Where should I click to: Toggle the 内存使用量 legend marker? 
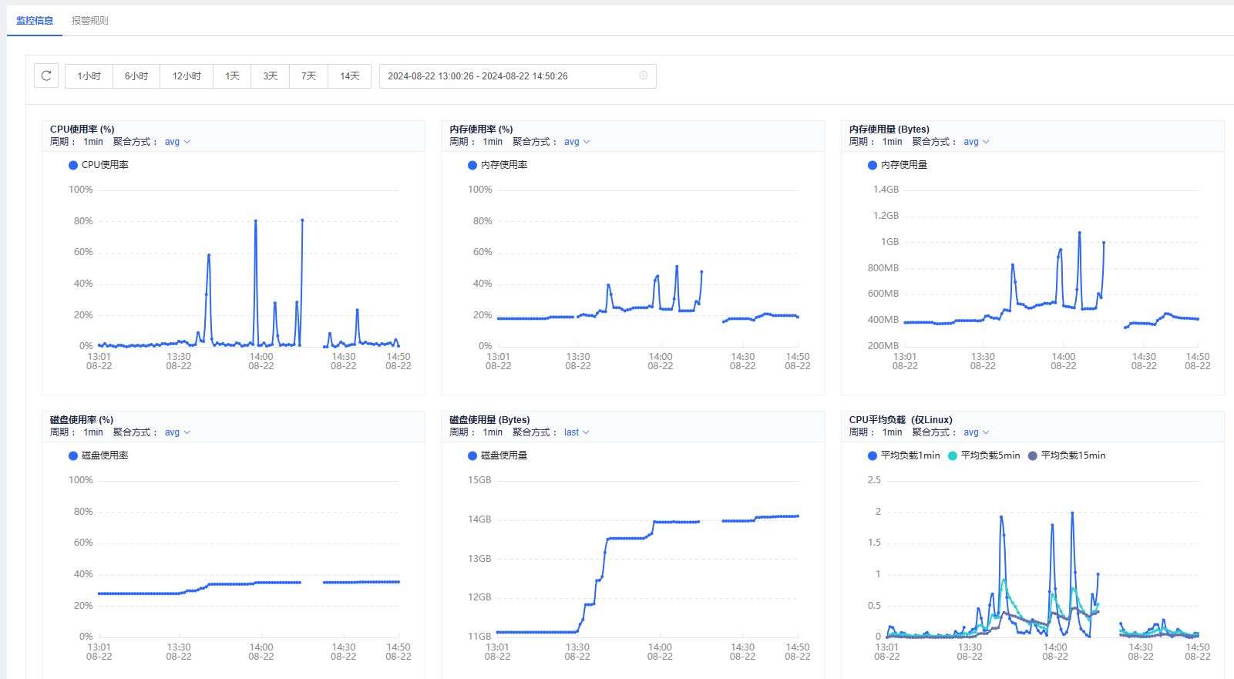(x=873, y=165)
